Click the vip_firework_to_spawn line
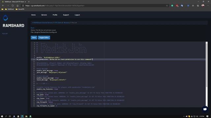Image resolution: width=211 pixels, height=118 pixels. 47,106
